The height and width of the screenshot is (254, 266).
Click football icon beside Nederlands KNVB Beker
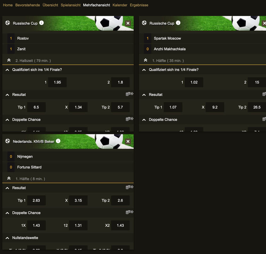(8, 141)
